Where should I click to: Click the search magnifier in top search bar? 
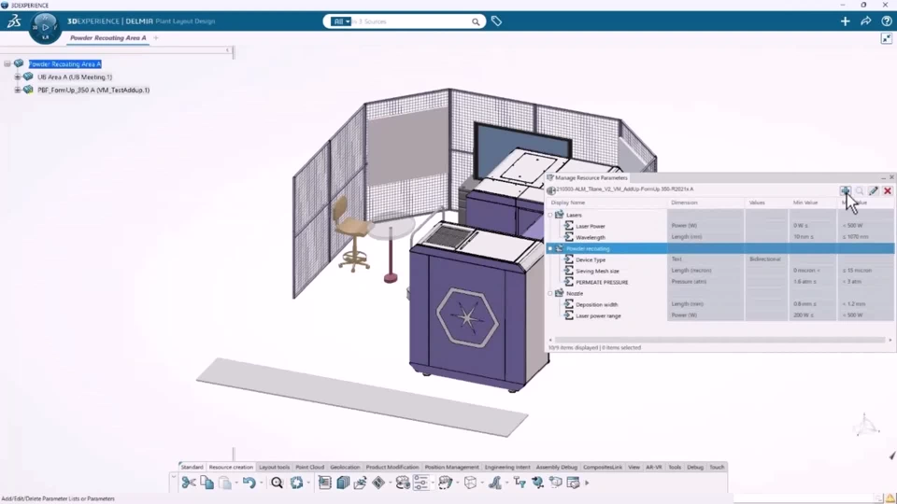point(476,21)
